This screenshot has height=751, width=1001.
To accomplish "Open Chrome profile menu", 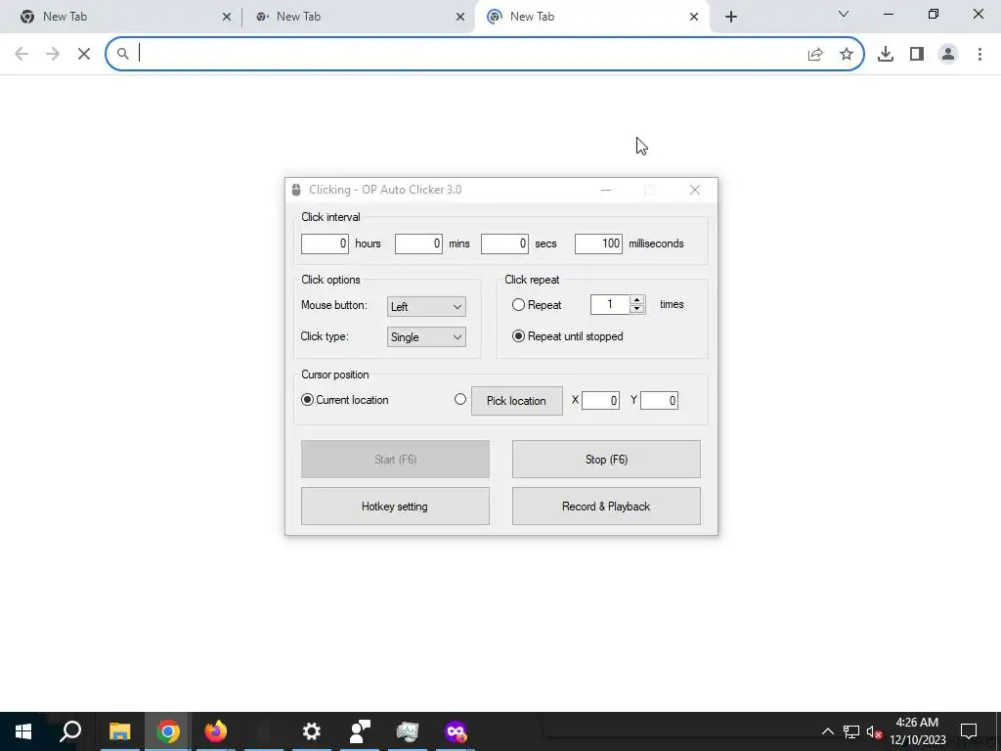I will [x=948, y=54].
